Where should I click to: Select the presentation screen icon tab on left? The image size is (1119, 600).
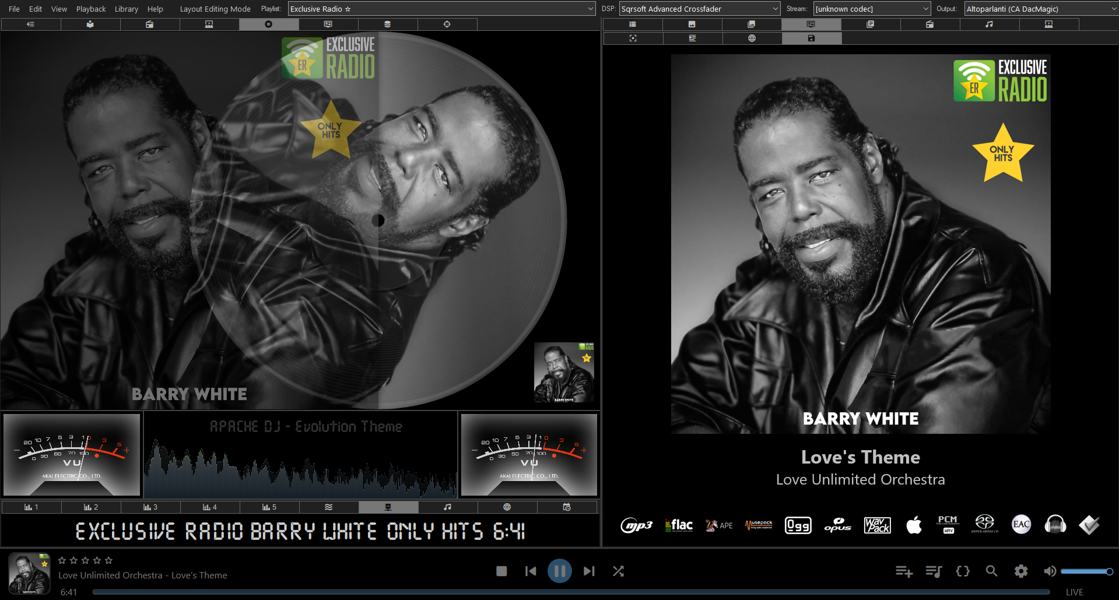[209, 24]
